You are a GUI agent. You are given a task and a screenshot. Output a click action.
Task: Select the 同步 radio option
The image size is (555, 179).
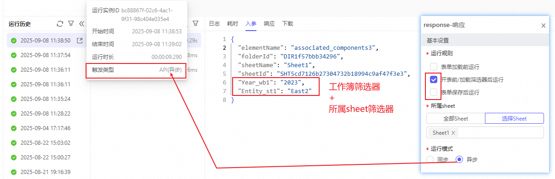430,159
